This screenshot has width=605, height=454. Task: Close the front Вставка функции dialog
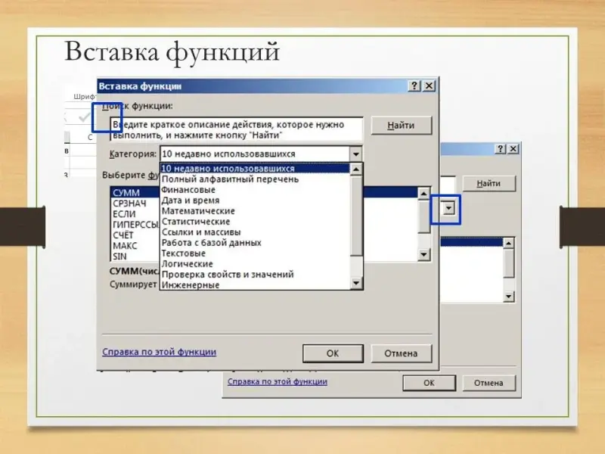coord(429,86)
